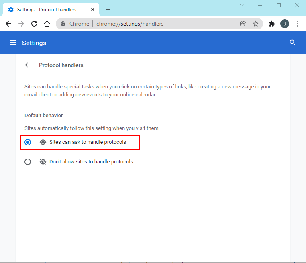Go back from Protocol handlers page
The image size is (306, 263).
tap(28, 65)
